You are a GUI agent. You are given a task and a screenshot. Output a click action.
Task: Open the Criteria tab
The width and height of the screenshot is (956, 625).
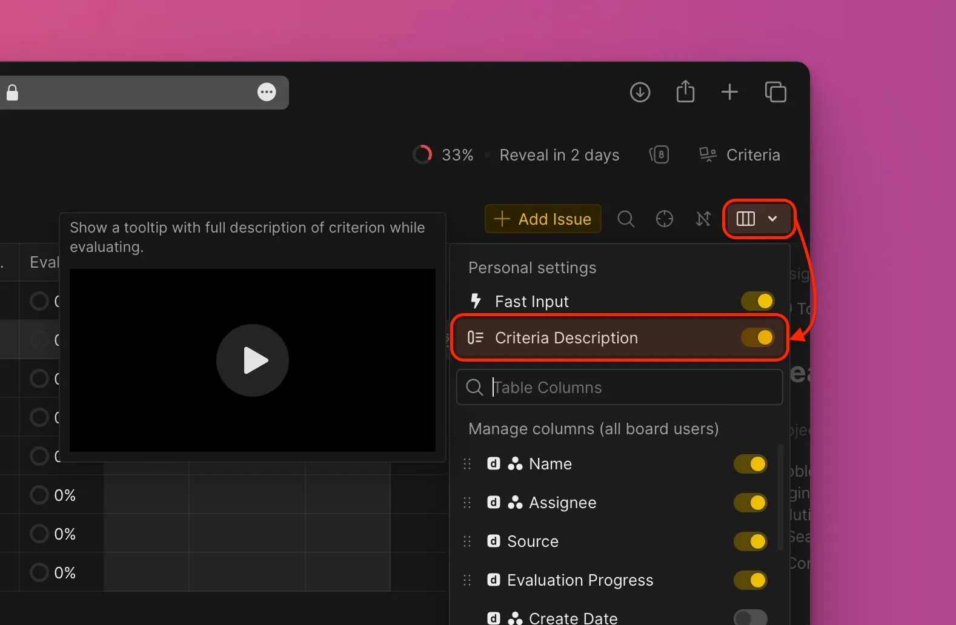[x=740, y=155]
